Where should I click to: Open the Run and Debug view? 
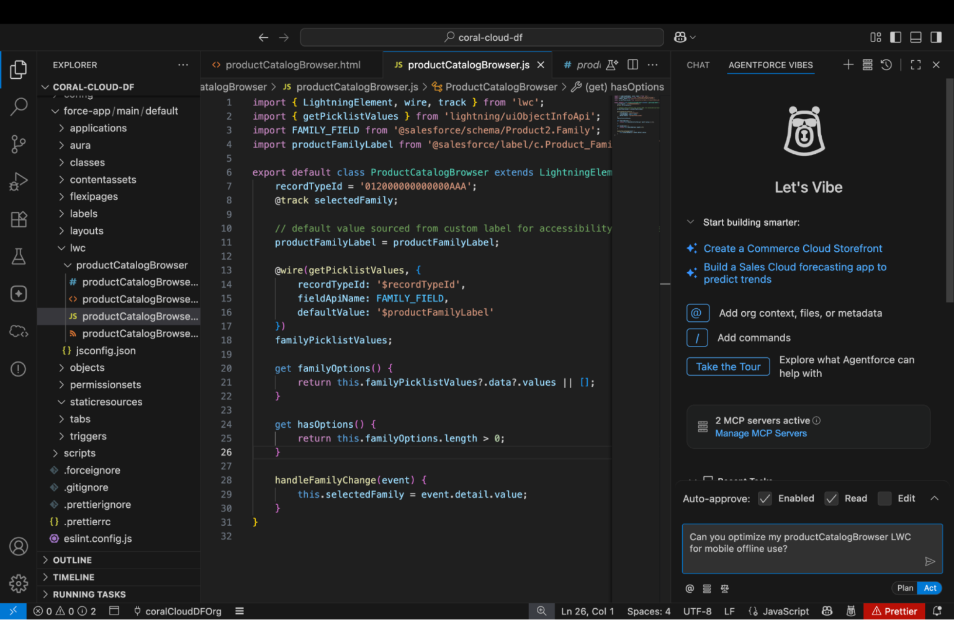pos(18,181)
